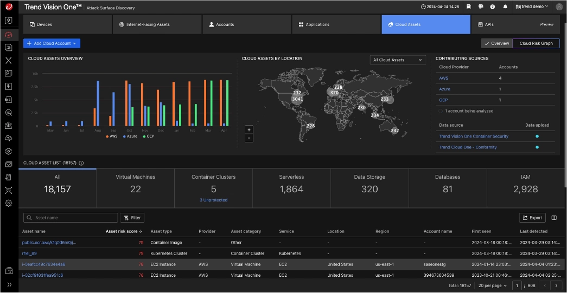This screenshot has height=293, width=567.
Task: Select the Serverless category card
Action: 291,188
